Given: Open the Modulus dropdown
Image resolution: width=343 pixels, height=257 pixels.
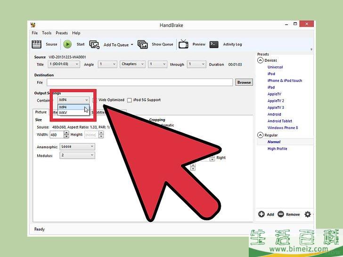Looking at the screenshot, I should pyautogui.click(x=77, y=155).
